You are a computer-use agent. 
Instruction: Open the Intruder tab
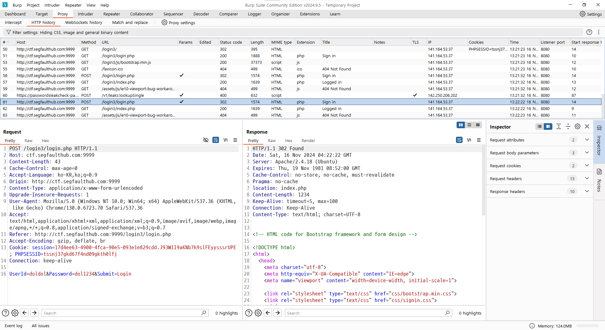pos(85,14)
